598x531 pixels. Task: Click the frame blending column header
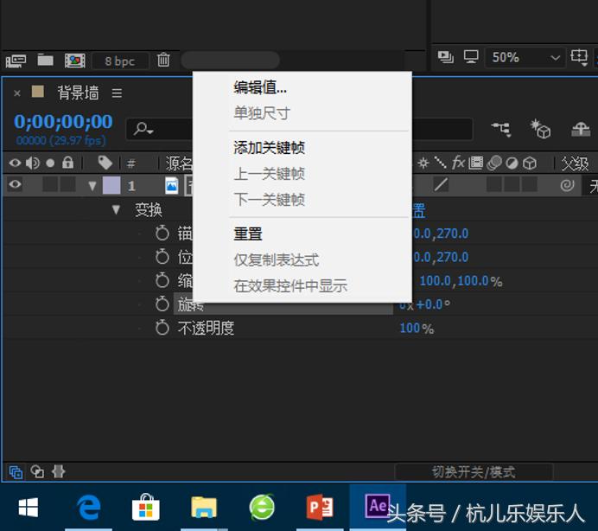coord(475,163)
